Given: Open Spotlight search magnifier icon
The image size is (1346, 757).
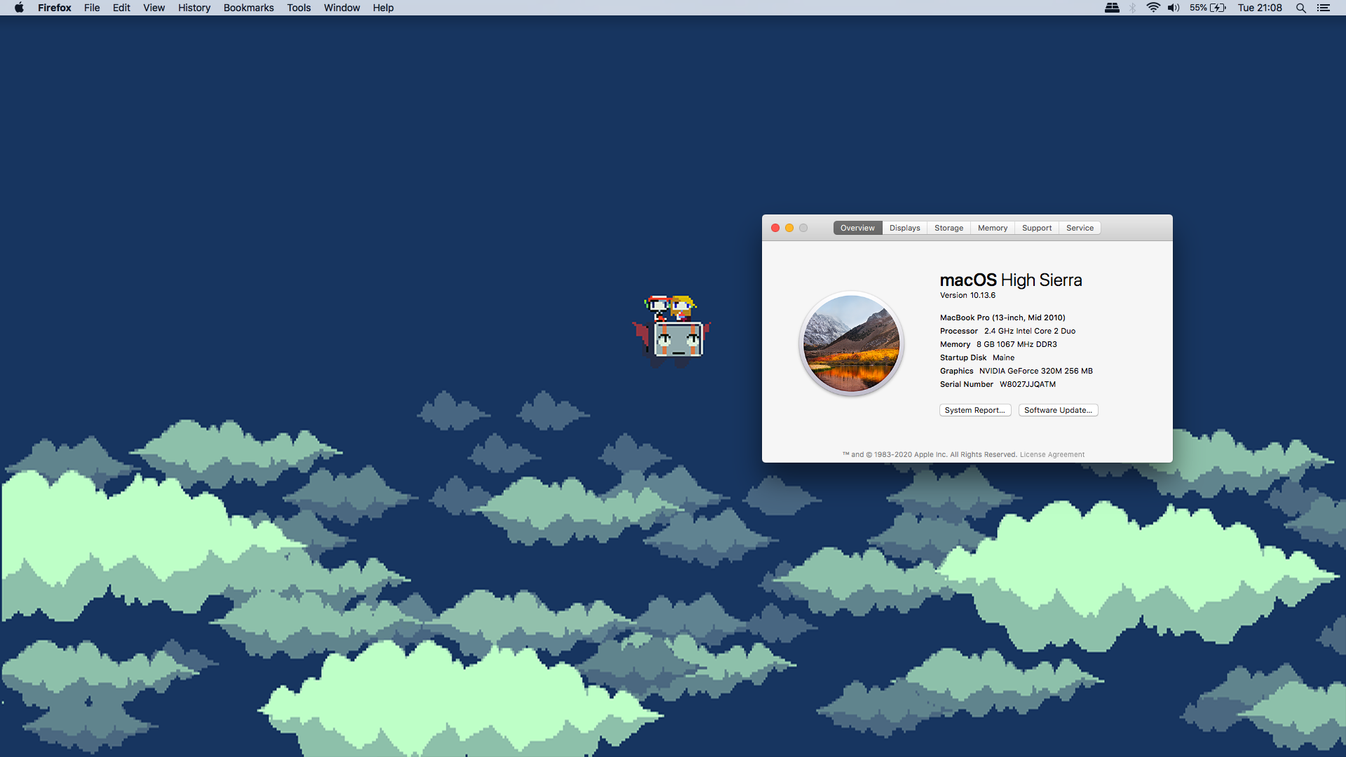Looking at the screenshot, I should click(1300, 8).
